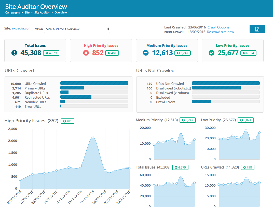
Task: Open the Area selection dropdown
Action: [x=77, y=29]
